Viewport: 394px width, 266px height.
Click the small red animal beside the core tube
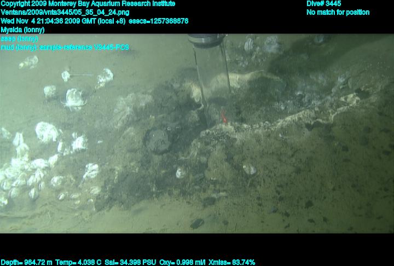click(223, 117)
